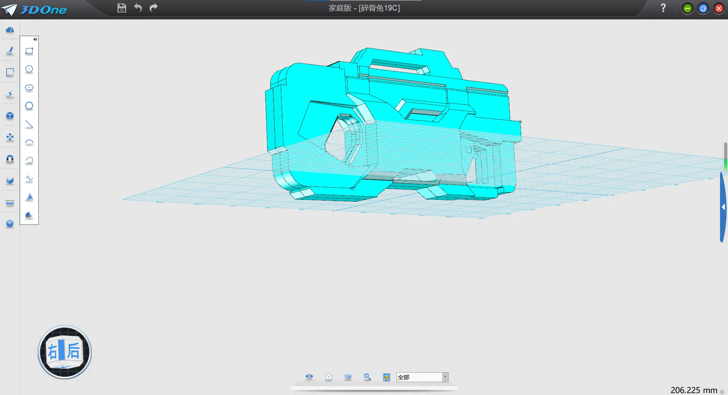Undo the last action
This screenshot has width=728, height=395.
[x=138, y=8]
